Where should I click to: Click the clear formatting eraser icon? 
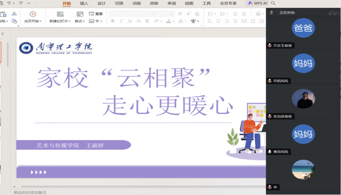[x=197, y=14]
